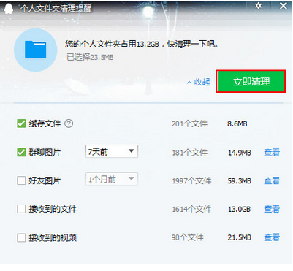This screenshot has width=293, height=271.
Task: Click the 21.5MB size value
Action: pyautogui.click(x=240, y=237)
